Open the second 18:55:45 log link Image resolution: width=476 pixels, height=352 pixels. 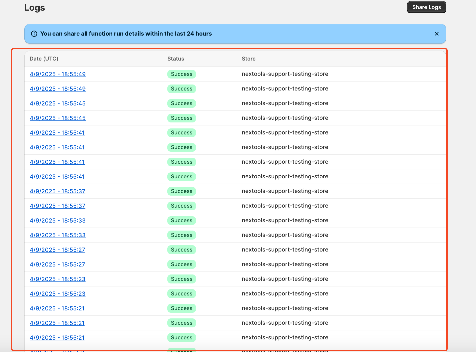(58, 118)
